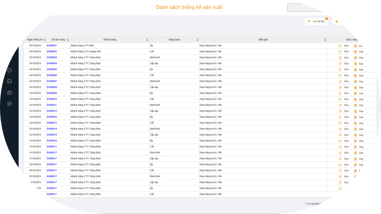Sort by the Ngày thống kê column
The image size is (381, 214).
click(x=45, y=40)
